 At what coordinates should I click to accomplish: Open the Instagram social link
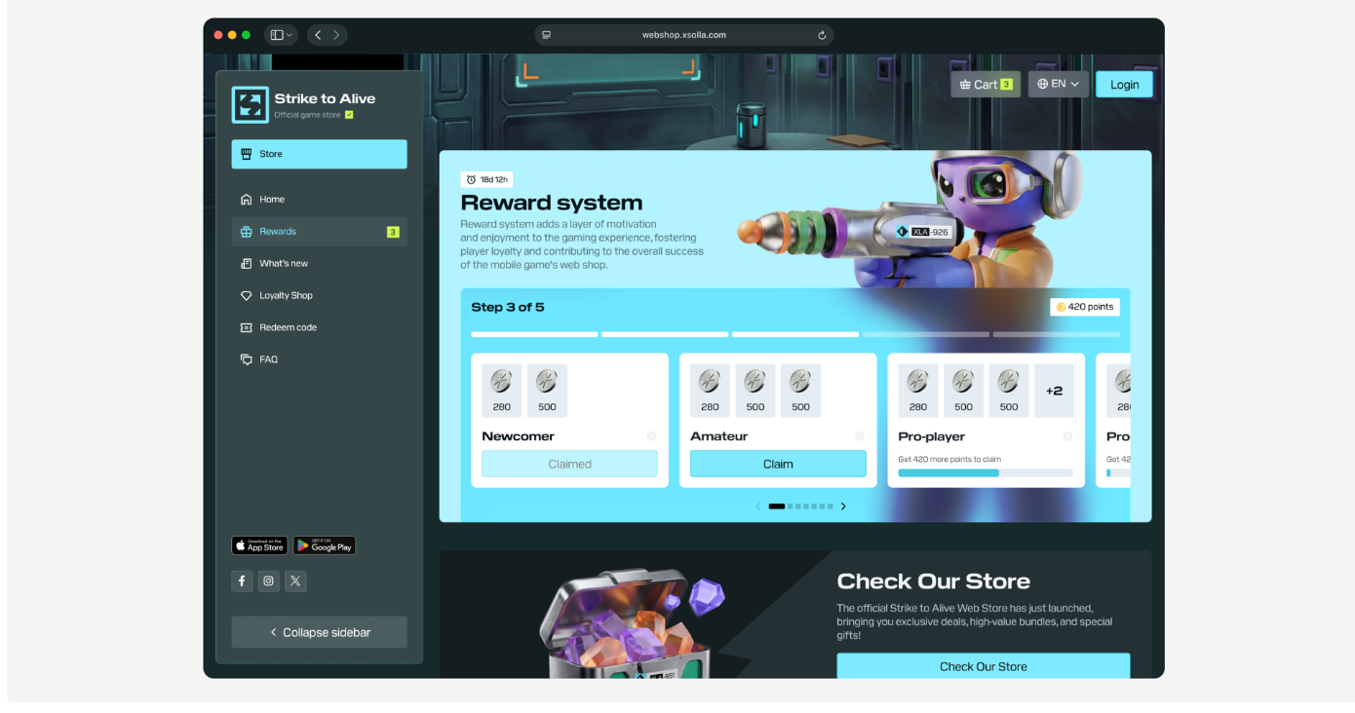tap(269, 582)
